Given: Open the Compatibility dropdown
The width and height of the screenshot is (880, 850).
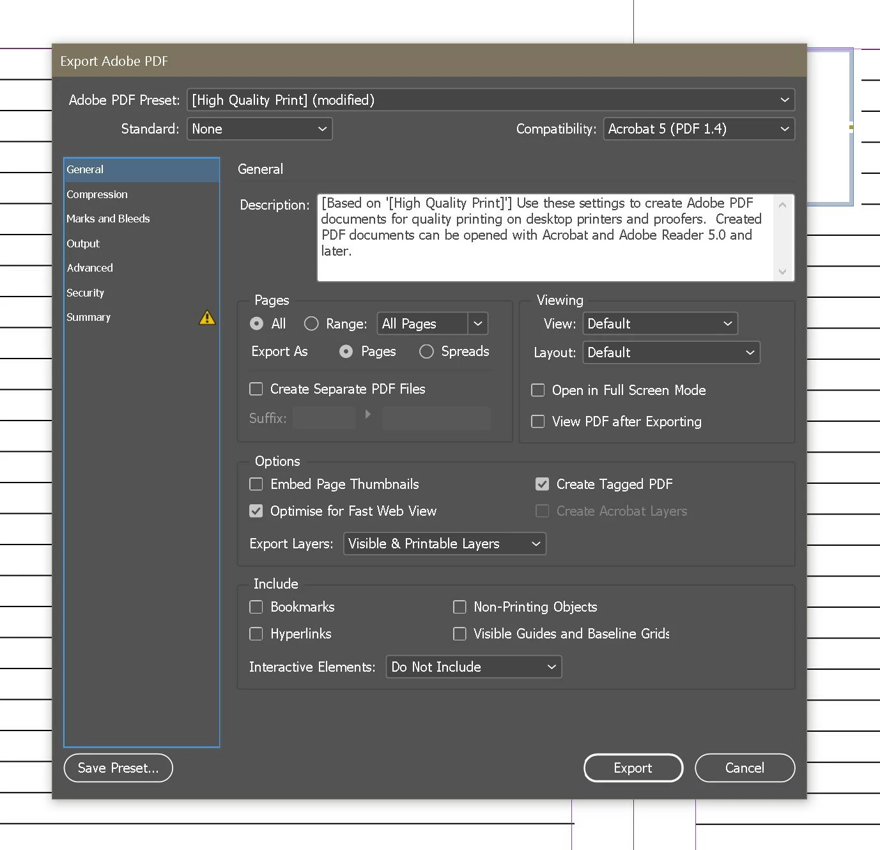Looking at the screenshot, I should (699, 129).
